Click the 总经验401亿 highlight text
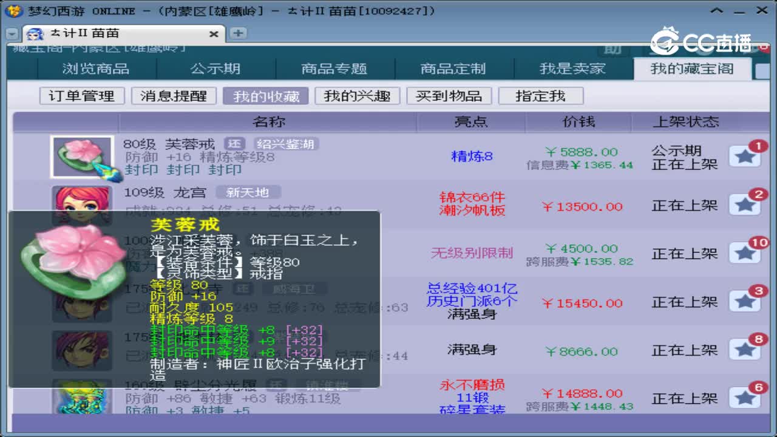The width and height of the screenshot is (777, 437). tap(472, 288)
